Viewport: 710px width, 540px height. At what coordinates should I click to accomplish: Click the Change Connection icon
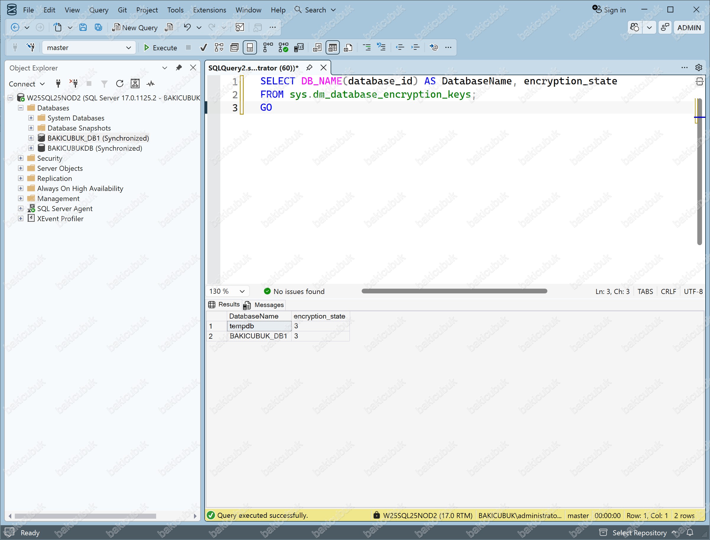(x=31, y=48)
